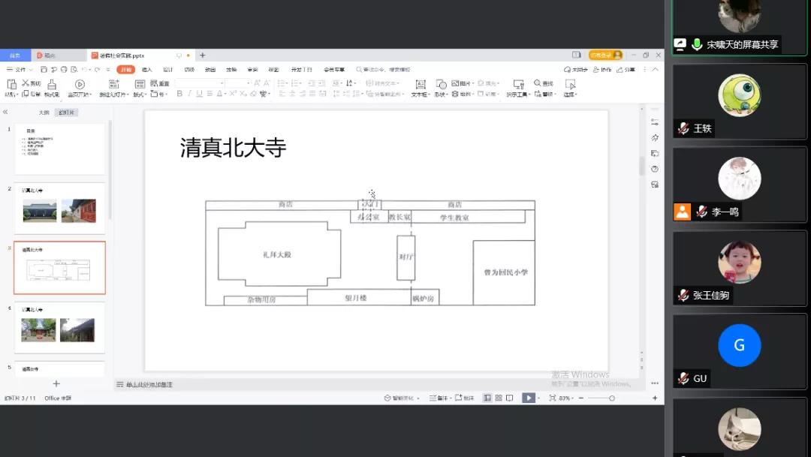811x457 pixels.
Task: Toggle Underline text formatting
Action: (x=200, y=94)
